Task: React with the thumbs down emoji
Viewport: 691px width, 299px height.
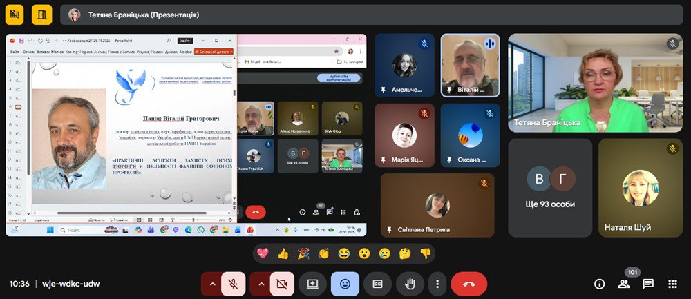Action: click(425, 253)
